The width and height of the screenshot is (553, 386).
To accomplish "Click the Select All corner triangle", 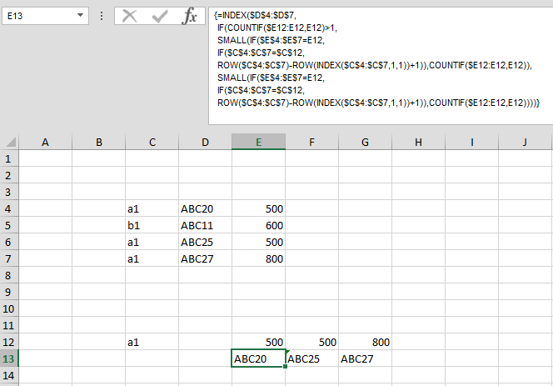I will pos(11,142).
